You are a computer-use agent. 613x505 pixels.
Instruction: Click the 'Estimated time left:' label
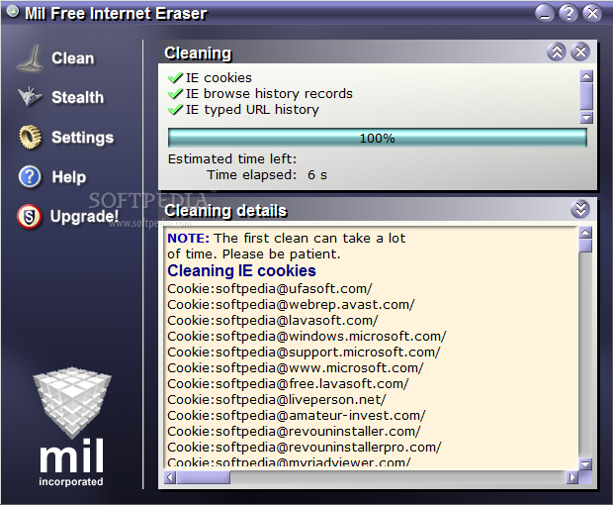pos(232,159)
